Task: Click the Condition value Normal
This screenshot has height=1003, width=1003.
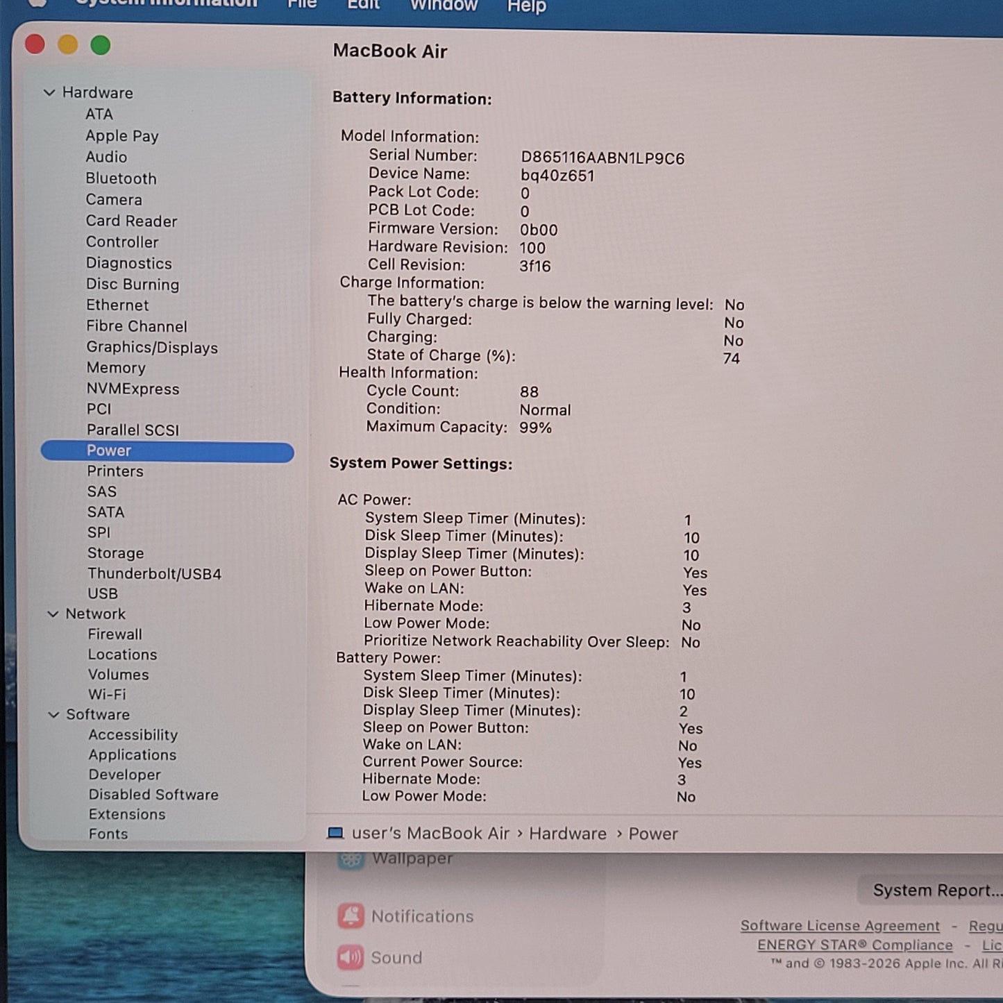Action: [x=545, y=410]
